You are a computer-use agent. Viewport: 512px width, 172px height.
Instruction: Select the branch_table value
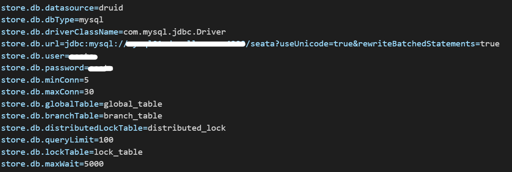(133, 116)
